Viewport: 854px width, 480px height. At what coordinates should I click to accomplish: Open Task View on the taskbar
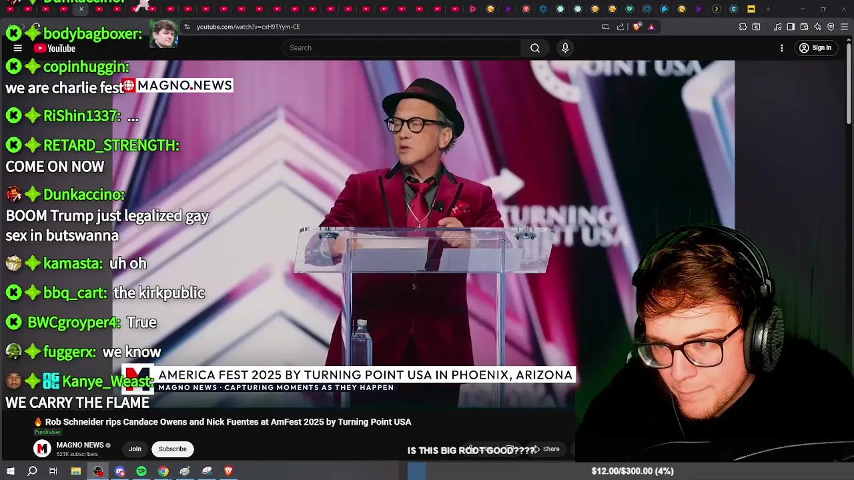53,471
